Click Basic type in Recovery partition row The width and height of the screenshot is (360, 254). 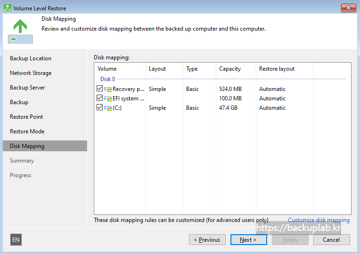192,89
